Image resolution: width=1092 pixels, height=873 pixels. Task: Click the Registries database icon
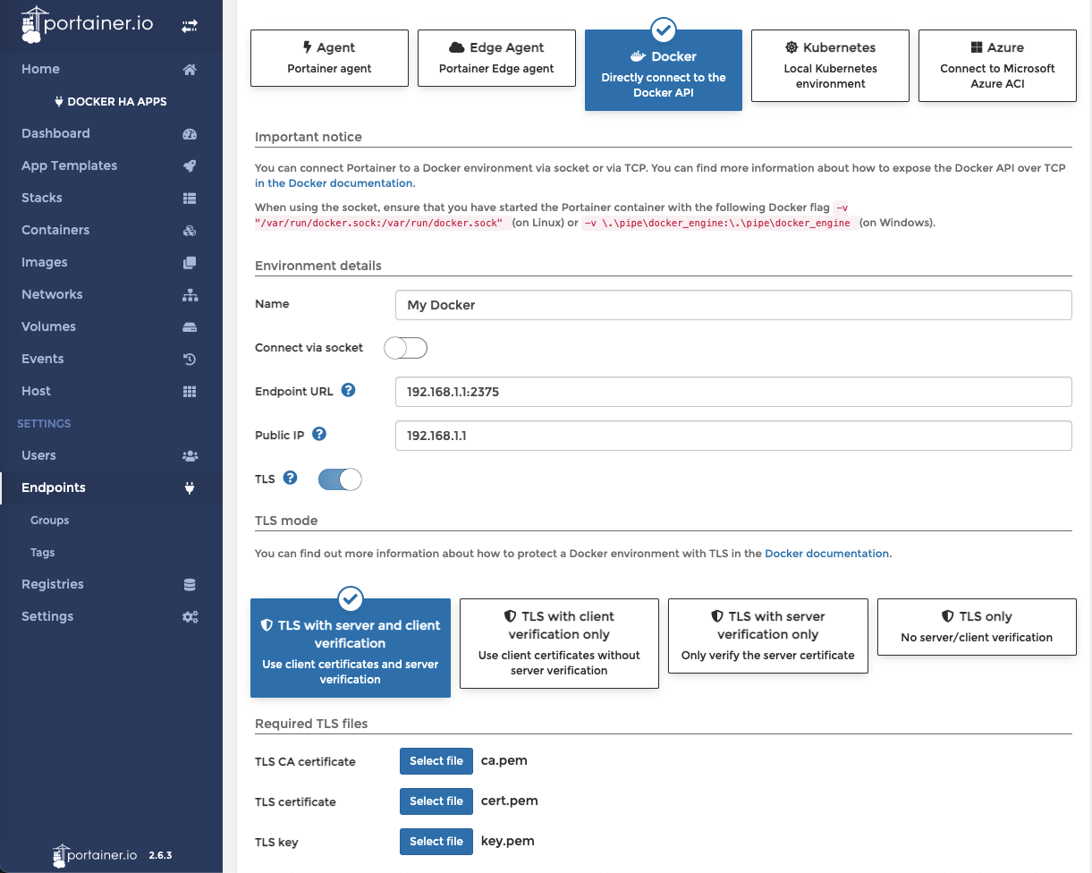coord(189,585)
